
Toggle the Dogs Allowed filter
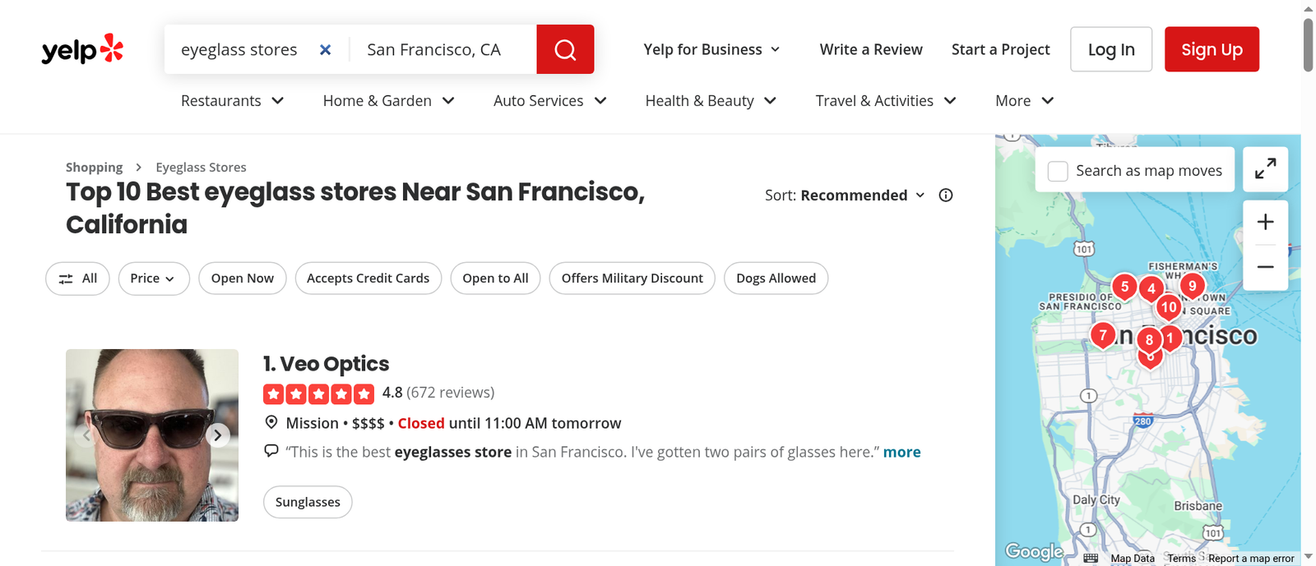click(776, 278)
